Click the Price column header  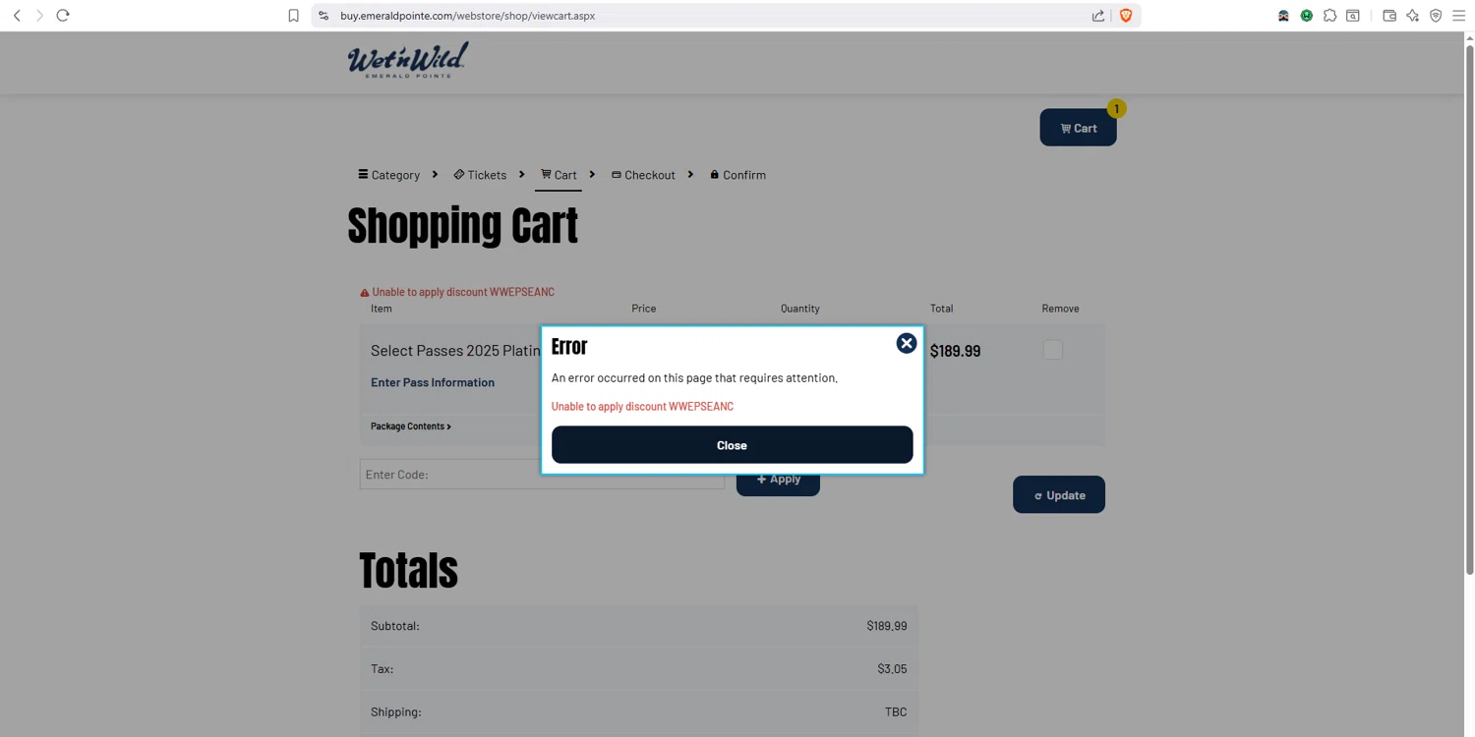coord(643,309)
